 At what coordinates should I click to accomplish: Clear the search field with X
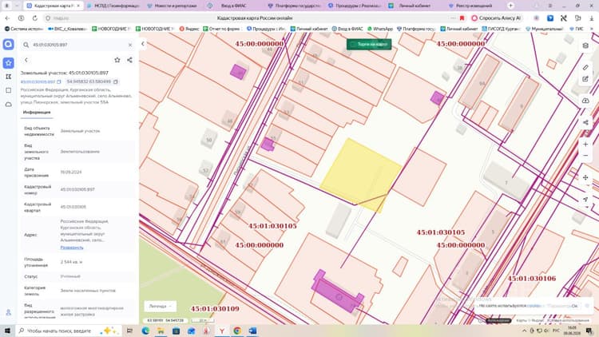point(130,45)
